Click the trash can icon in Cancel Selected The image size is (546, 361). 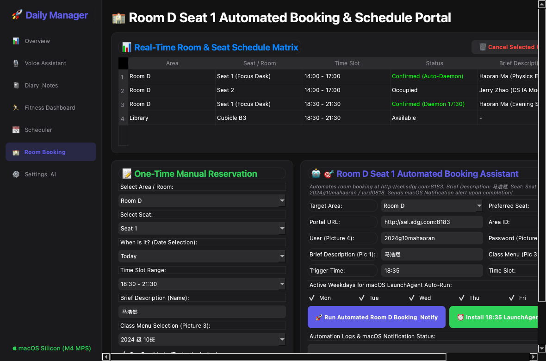[483, 47]
